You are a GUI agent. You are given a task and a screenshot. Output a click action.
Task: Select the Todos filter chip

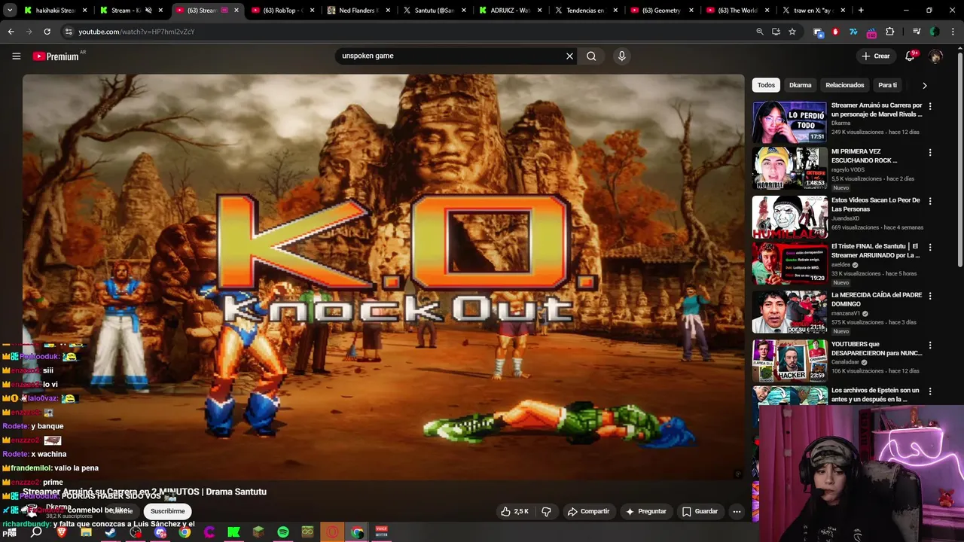pyautogui.click(x=766, y=85)
